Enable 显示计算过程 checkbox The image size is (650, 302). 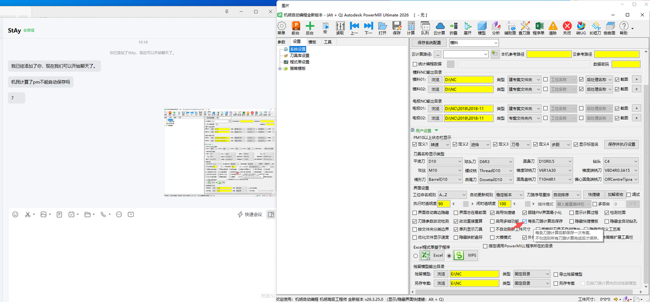point(572,213)
